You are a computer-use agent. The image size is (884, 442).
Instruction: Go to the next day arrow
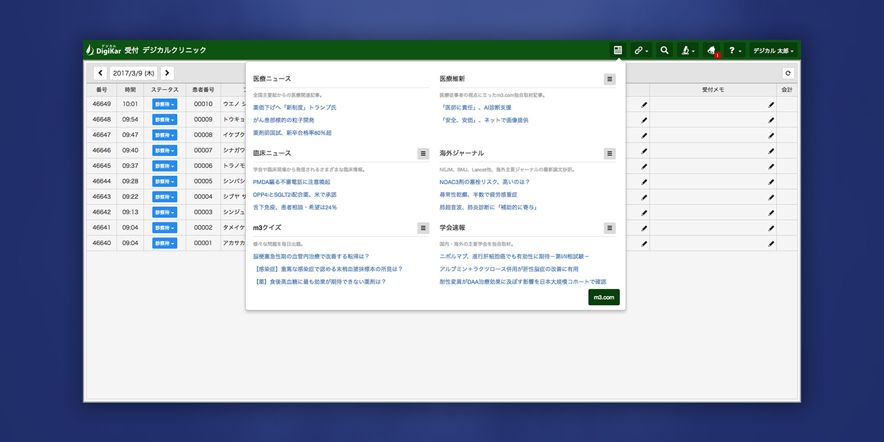click(x=167, y=73)
